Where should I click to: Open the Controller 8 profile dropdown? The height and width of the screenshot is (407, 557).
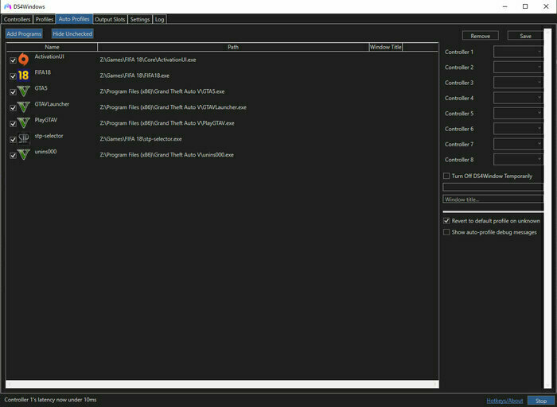(518, 160)
